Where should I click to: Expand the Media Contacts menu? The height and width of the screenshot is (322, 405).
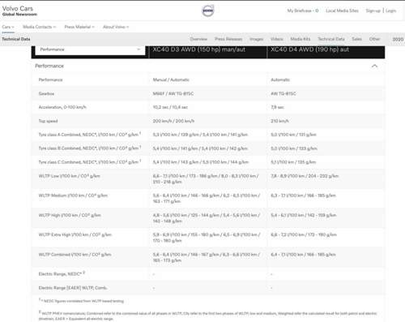click(x=40, y=27)
